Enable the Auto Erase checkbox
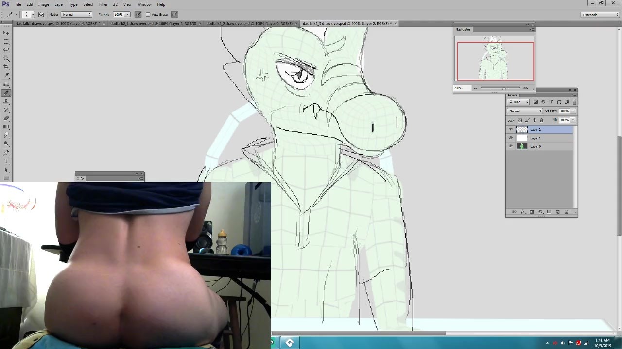This screenshot has height=349, width=622. pos(148,15)
